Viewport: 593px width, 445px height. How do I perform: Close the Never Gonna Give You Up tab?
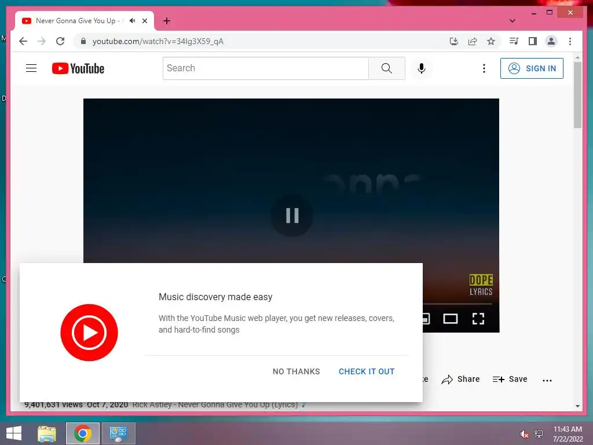point(144,21)
